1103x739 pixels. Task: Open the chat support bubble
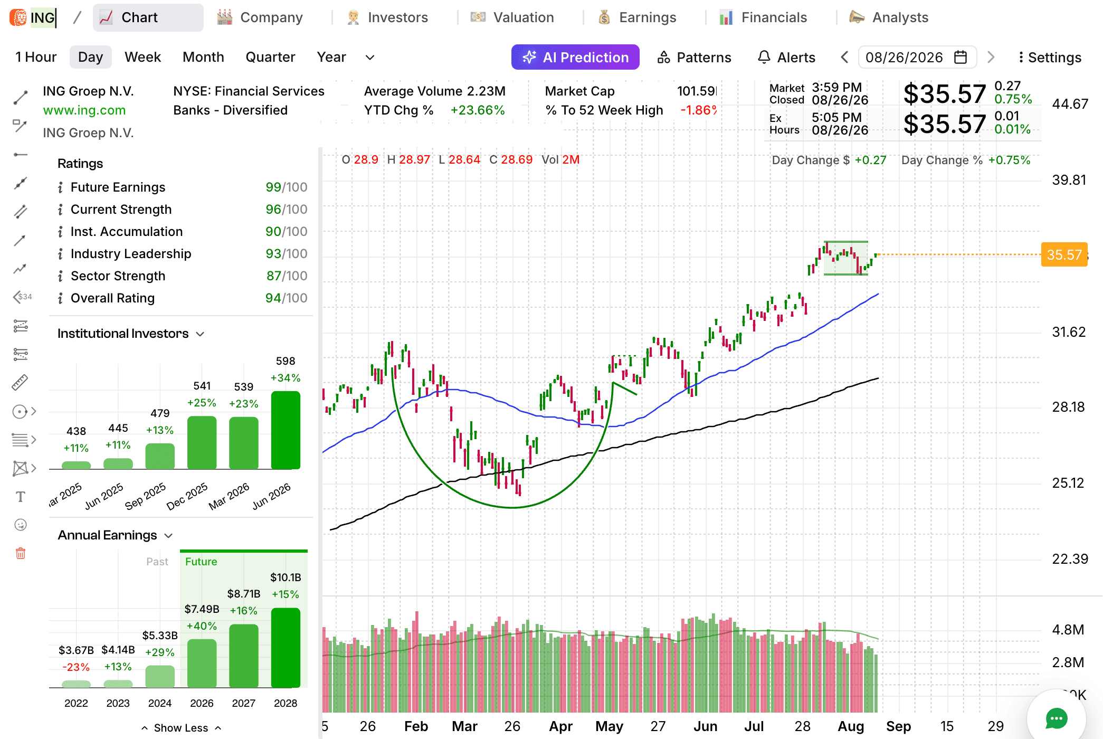[x=1056, y=718]
